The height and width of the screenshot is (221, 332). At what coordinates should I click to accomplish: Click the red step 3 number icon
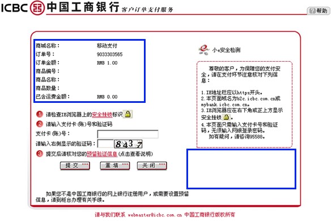point(40,153)
